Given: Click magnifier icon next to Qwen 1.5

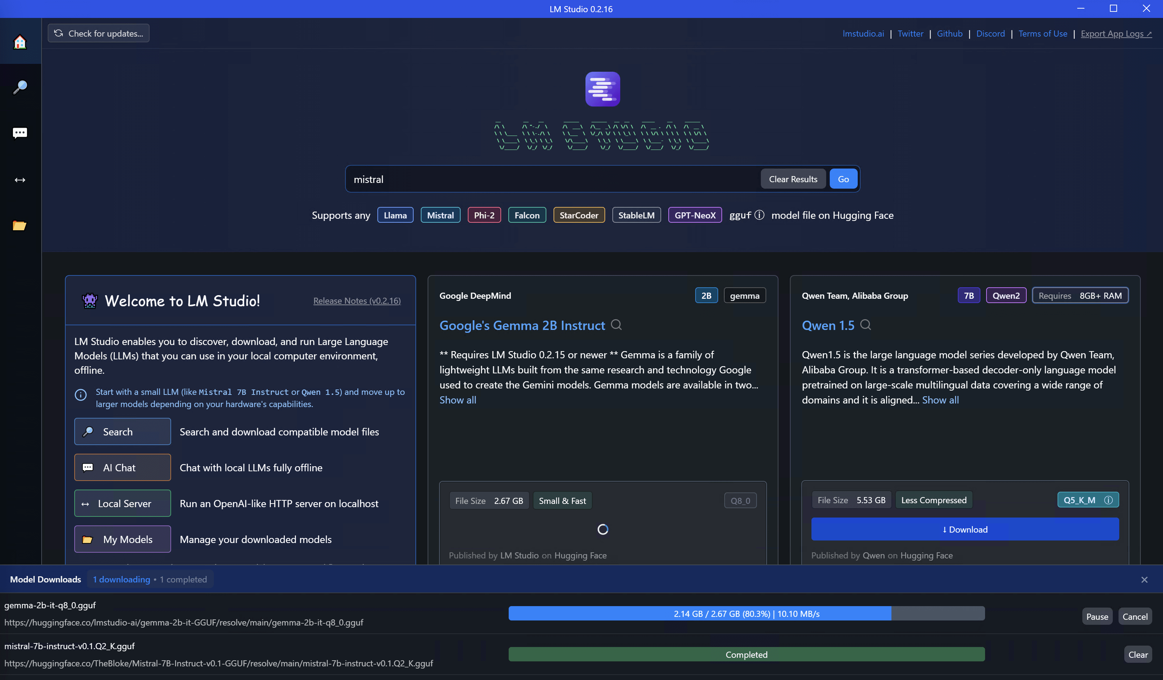Looking at the screenshot, I should [865, 325].
